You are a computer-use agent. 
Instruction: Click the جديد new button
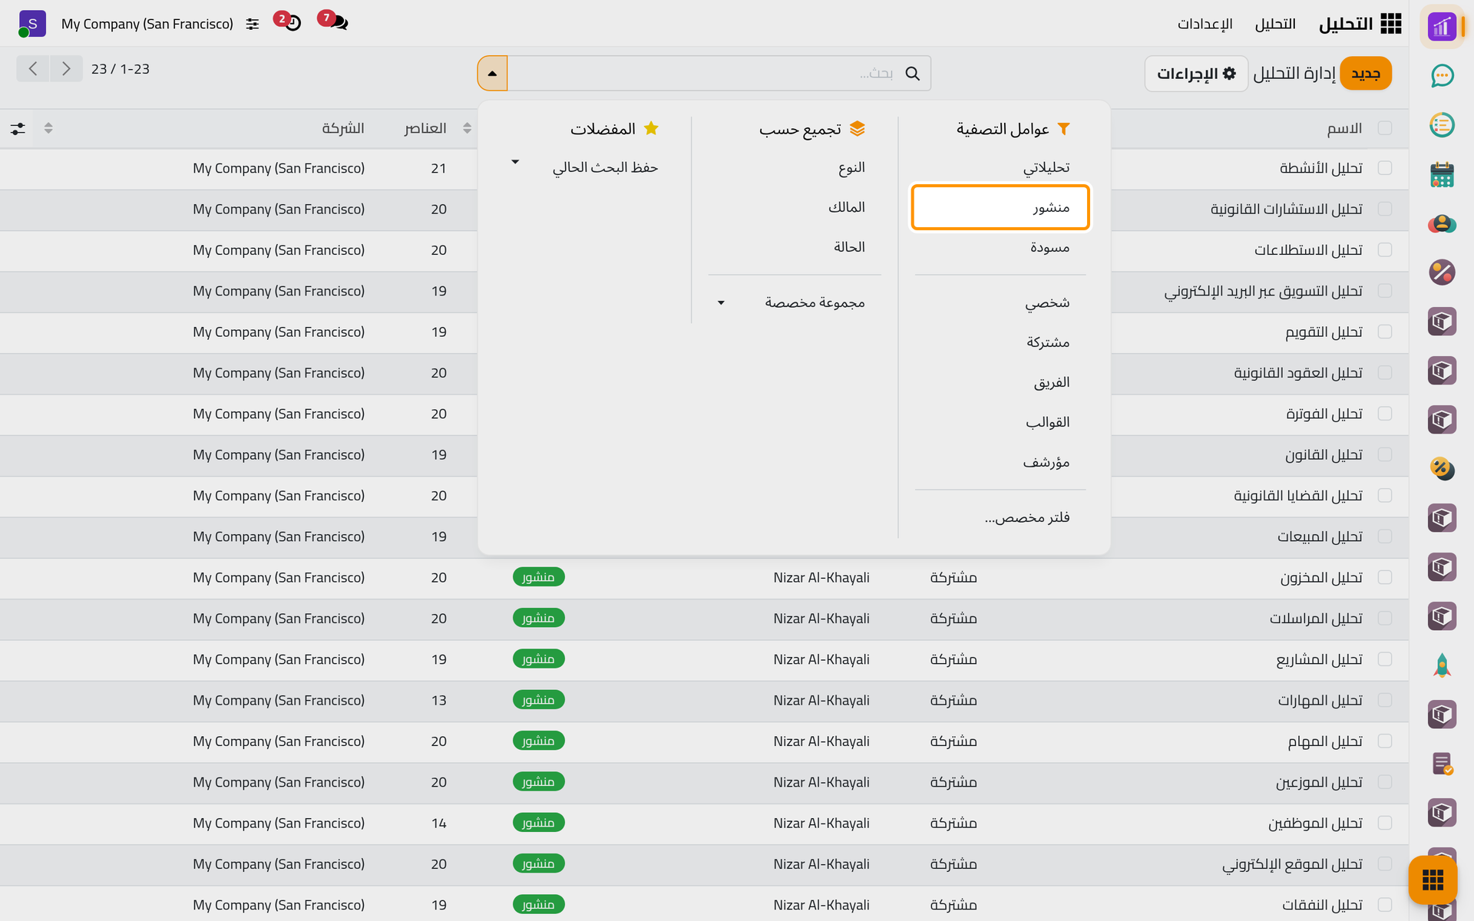[1366, 74]
